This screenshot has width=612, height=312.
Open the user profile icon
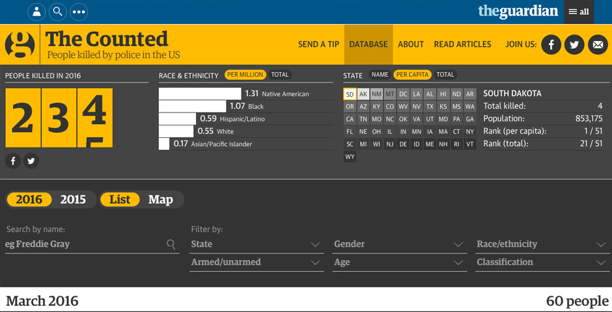36,12
